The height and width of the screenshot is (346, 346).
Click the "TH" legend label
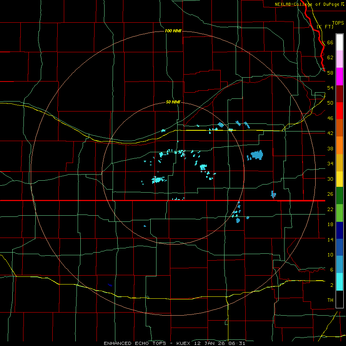click(330, 300)
